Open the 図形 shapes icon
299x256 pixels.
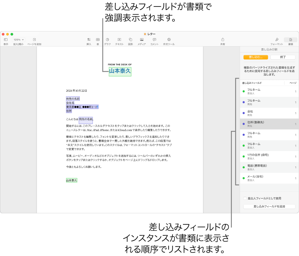click(131, 40)
